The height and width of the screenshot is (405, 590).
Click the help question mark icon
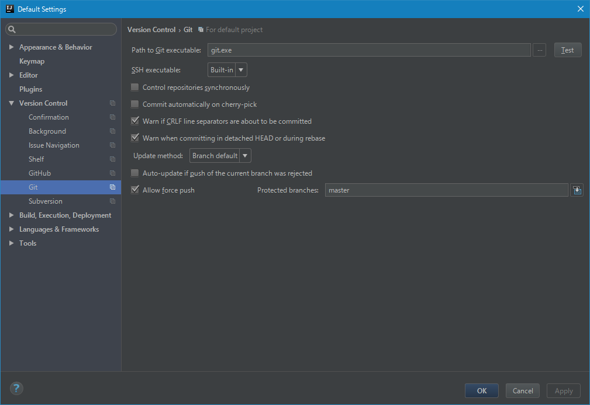coord(16,388)
